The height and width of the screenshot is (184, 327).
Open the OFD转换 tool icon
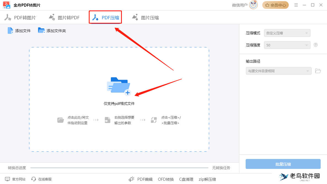166,179
